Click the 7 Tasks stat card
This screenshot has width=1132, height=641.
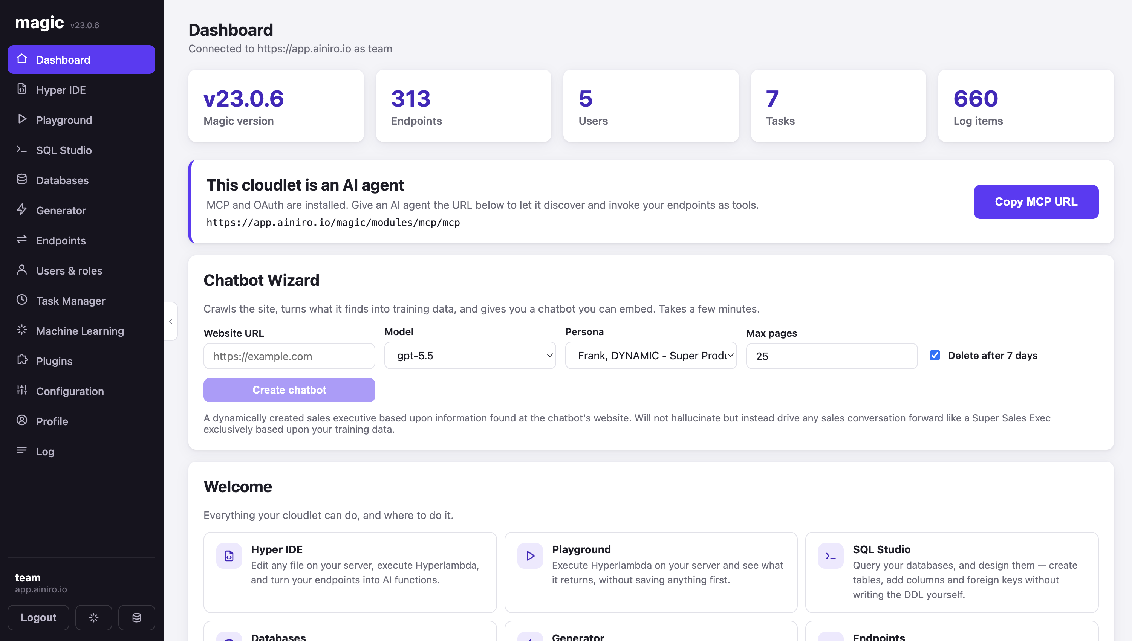(838, 106)
